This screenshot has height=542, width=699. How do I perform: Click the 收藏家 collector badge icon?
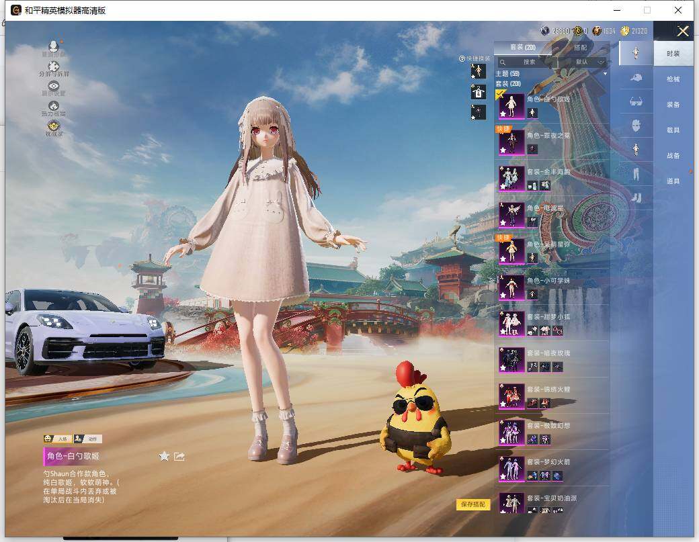pos(54,126)
